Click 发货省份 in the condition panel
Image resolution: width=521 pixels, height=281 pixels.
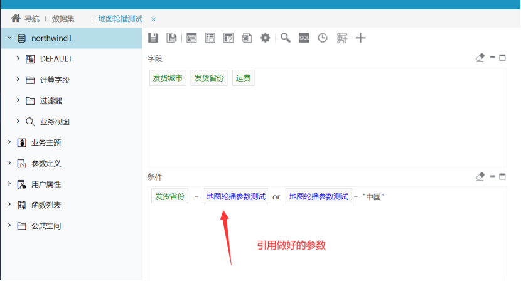point(169,196)
